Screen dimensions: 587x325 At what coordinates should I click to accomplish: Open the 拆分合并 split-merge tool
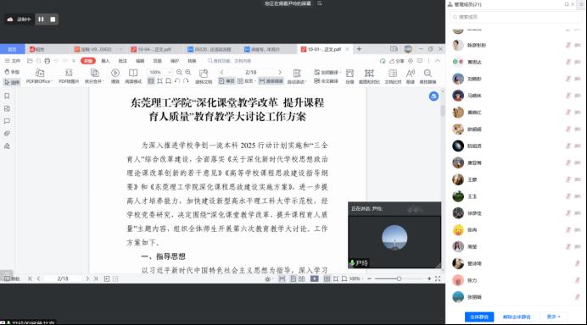[94, 76]
